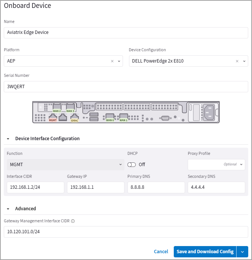252x260 pixels.
Task: Select the WAN 2 port on diagram
Action: tap(57, 108)
